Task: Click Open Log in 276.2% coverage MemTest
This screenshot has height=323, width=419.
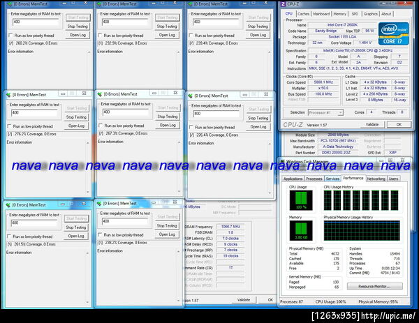Action: 76,126
